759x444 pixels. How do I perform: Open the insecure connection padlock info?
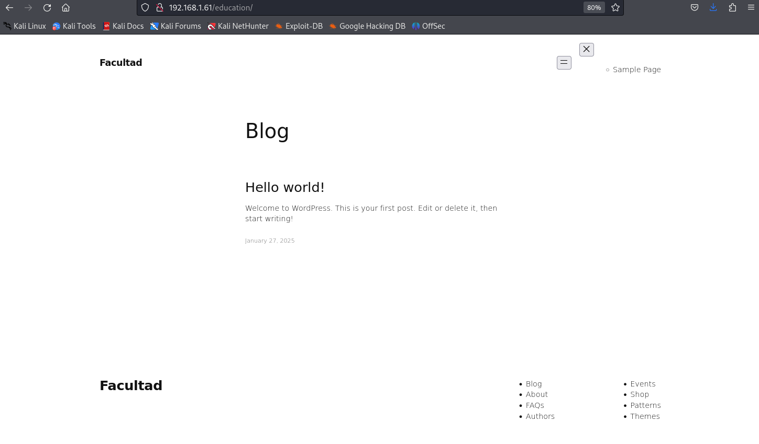click(x=160, y=8)
